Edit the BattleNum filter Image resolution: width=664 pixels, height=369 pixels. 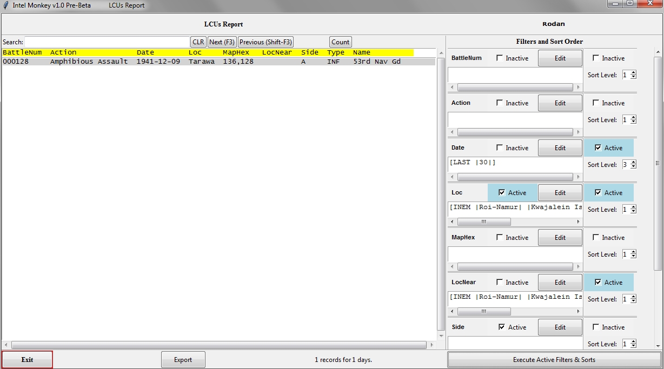[x=560, y=58]
